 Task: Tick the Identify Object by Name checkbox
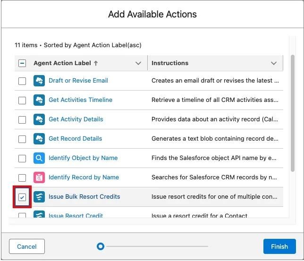[22, 158]
